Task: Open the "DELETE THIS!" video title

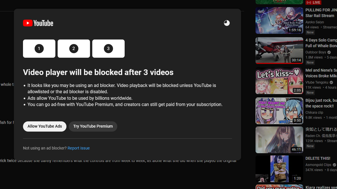Action: [x=318, y=158]
